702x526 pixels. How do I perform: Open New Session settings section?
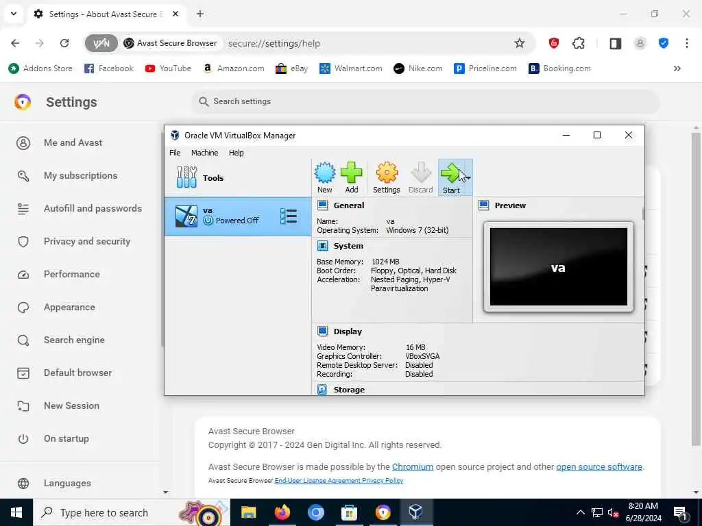point(71,405)
